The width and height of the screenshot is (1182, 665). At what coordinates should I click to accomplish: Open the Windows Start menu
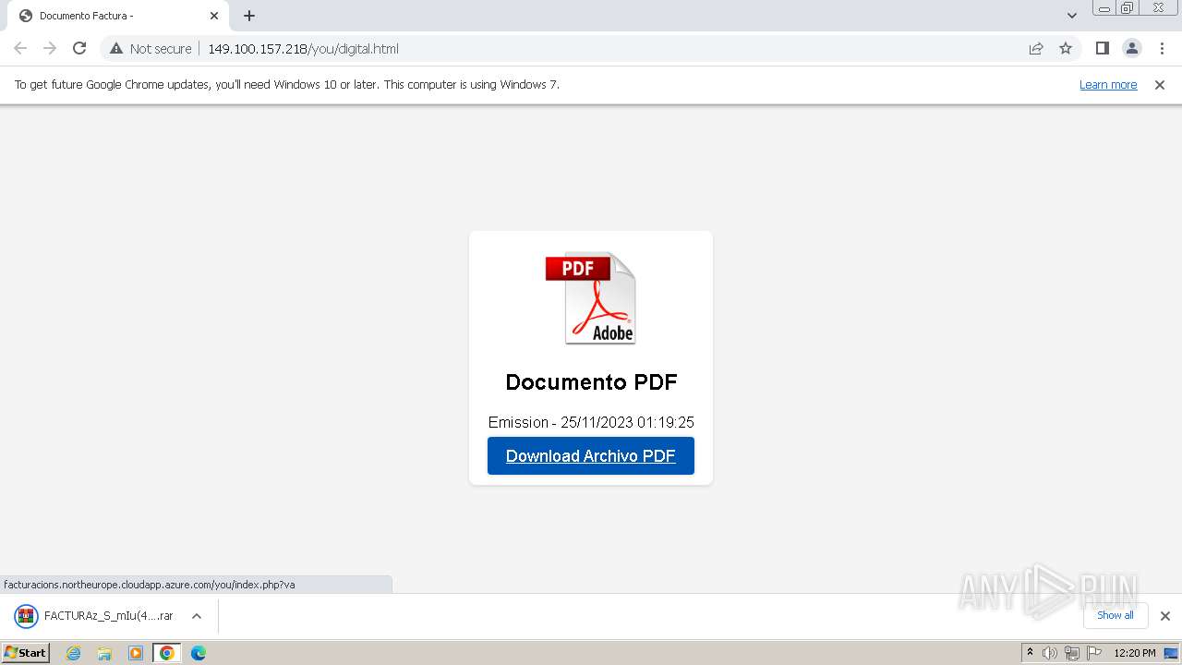point(26,653)
